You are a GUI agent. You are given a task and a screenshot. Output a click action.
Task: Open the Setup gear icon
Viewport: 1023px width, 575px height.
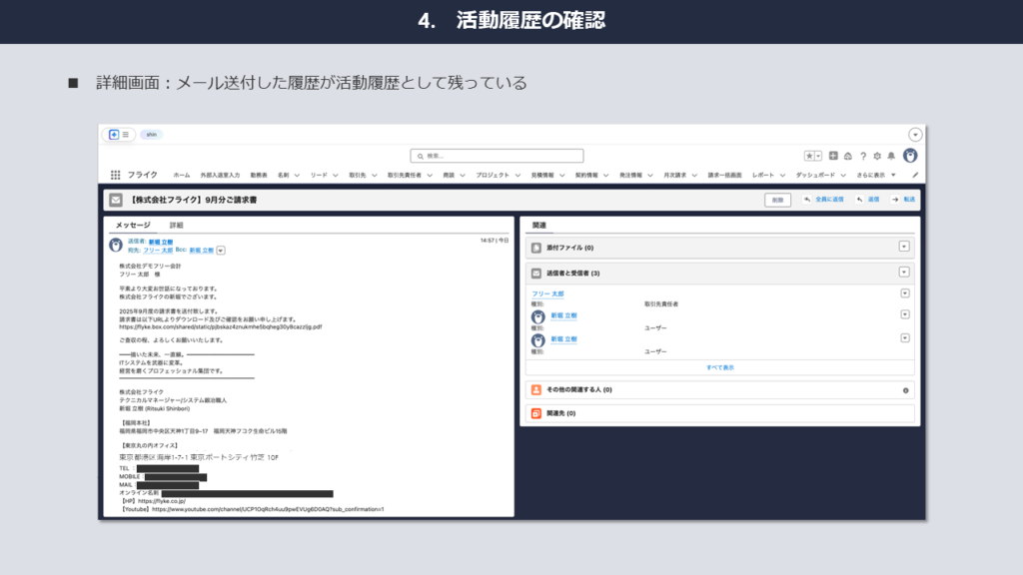876,156
